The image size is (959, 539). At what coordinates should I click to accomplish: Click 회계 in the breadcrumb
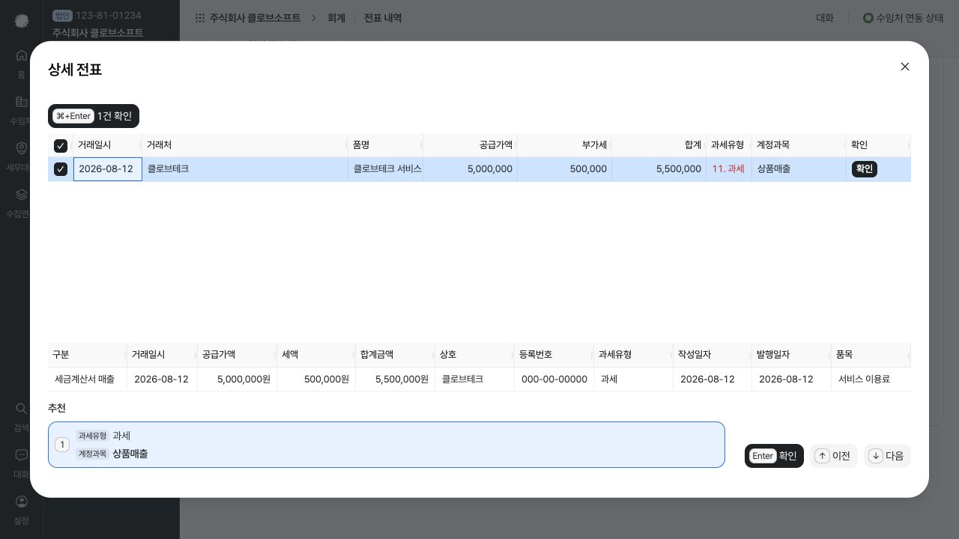[336, 18]
